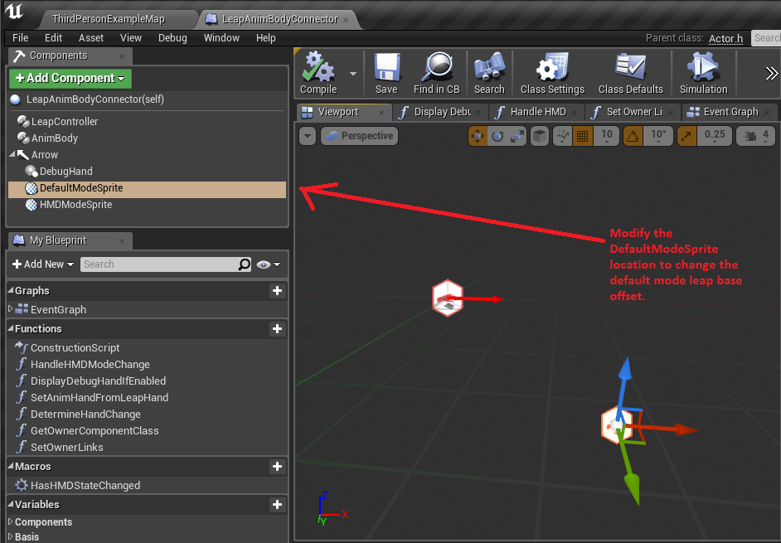
Task: Open the Window menu
Action: pos(221,38)
